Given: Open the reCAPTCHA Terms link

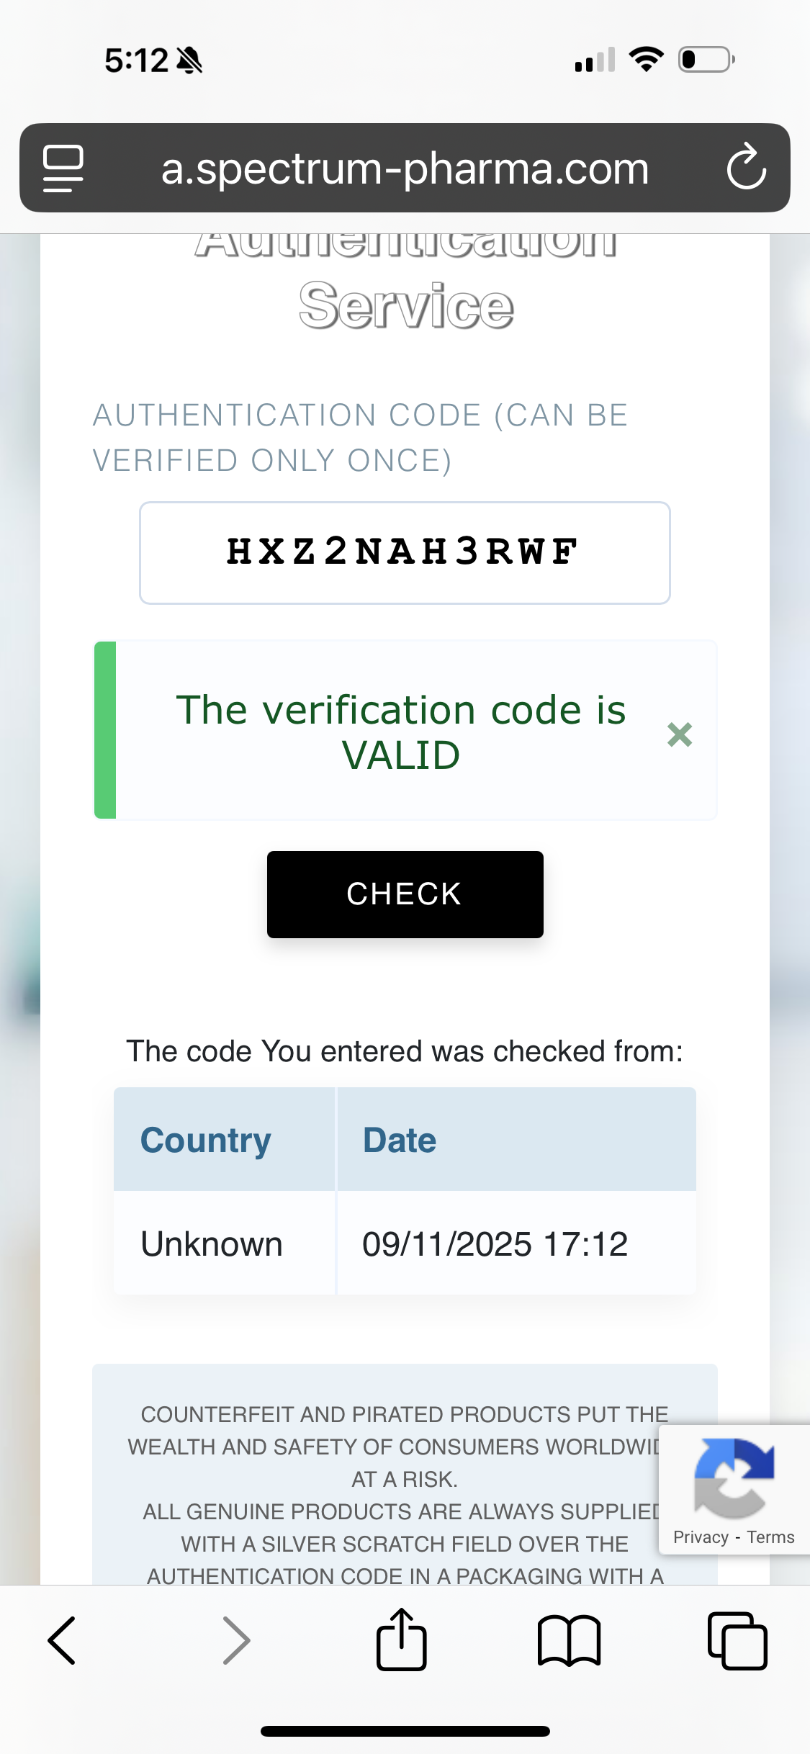Looking at the screenshot, I should (x=770, y=1537).
